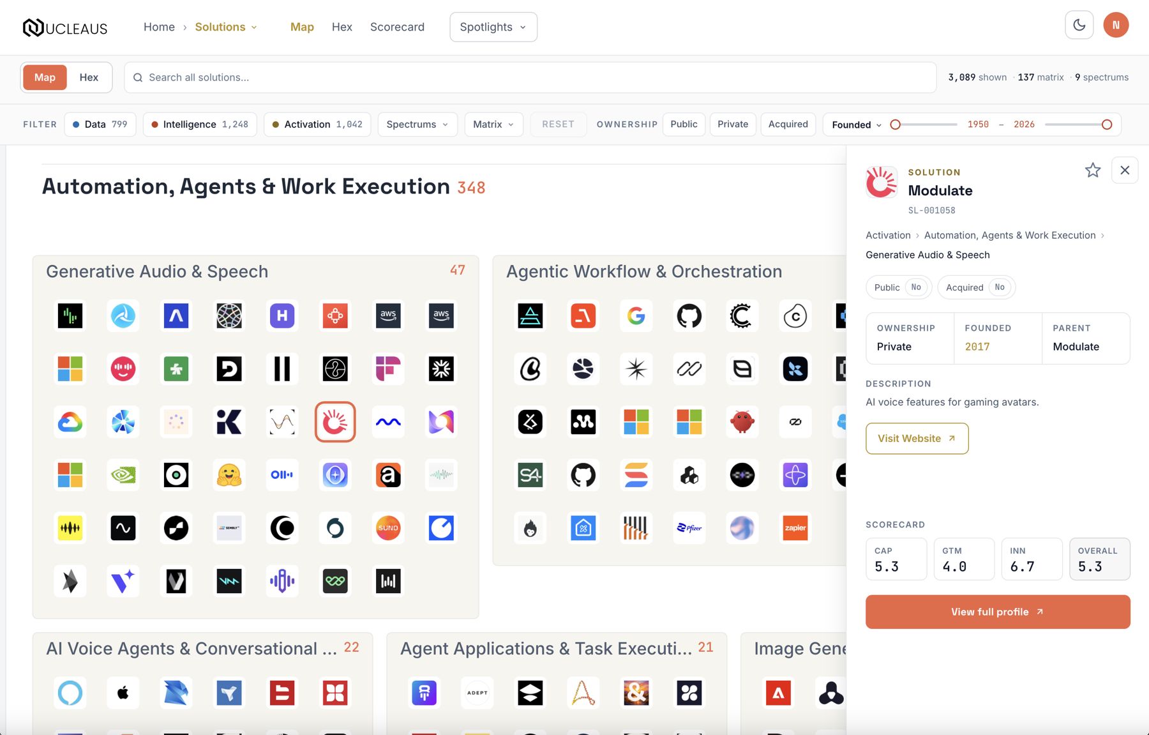Open Hex in the top navigation
The image size is (1149, 735).
[342, 27]
